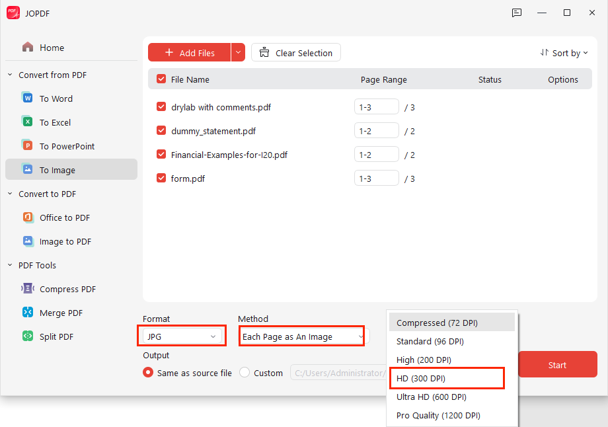Click the Clear Selection trash icon
Screen dimensions: 608x427
pos(264,52)
